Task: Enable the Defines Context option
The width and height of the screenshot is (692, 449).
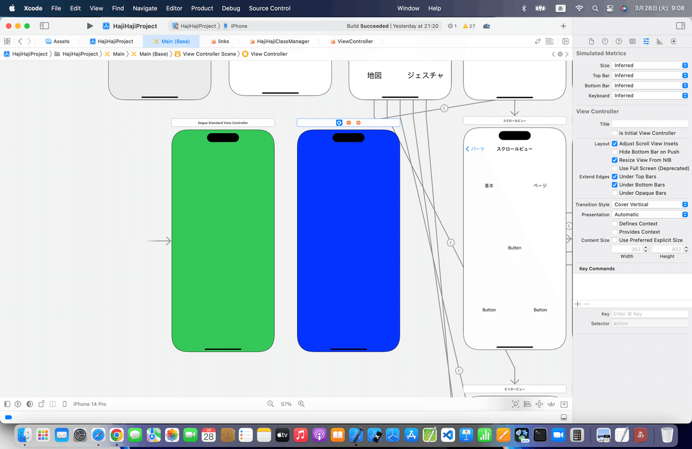Action: tap(615, 224)
